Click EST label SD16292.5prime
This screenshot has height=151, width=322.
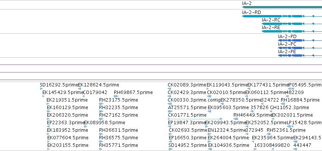tap(59, 85)
